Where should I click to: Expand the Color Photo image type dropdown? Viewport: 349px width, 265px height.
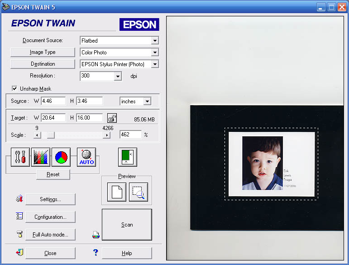point(155,53)
